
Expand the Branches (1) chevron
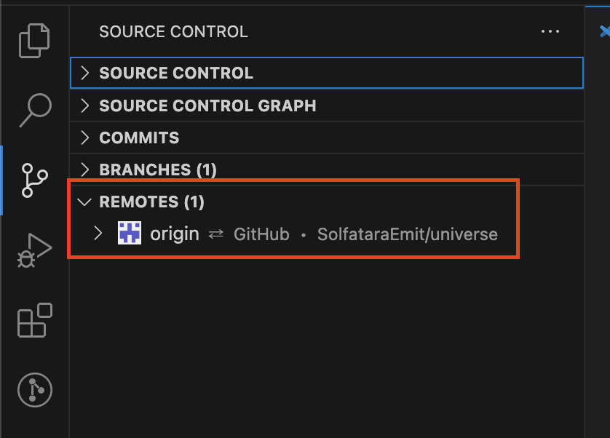point(85,170)
